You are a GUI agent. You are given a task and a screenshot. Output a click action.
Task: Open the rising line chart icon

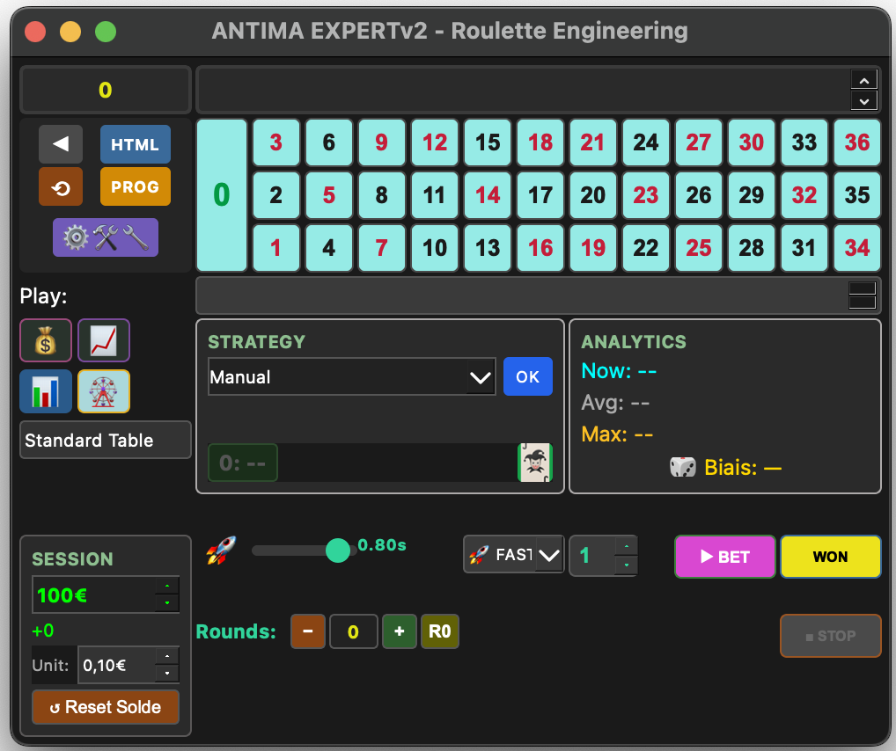[x=104, y=341]
